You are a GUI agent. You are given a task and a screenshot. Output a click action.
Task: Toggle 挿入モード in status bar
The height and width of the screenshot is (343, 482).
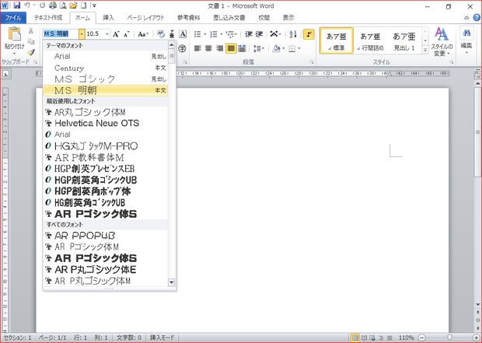point(162,338)
